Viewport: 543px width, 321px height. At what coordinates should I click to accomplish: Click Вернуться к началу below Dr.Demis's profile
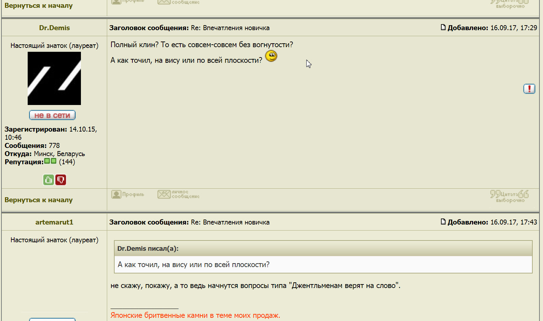38,200
